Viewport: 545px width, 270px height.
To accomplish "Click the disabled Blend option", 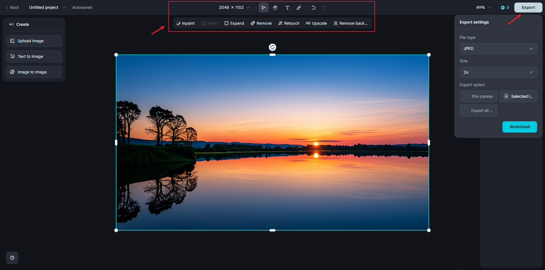I will pos(209,23).
